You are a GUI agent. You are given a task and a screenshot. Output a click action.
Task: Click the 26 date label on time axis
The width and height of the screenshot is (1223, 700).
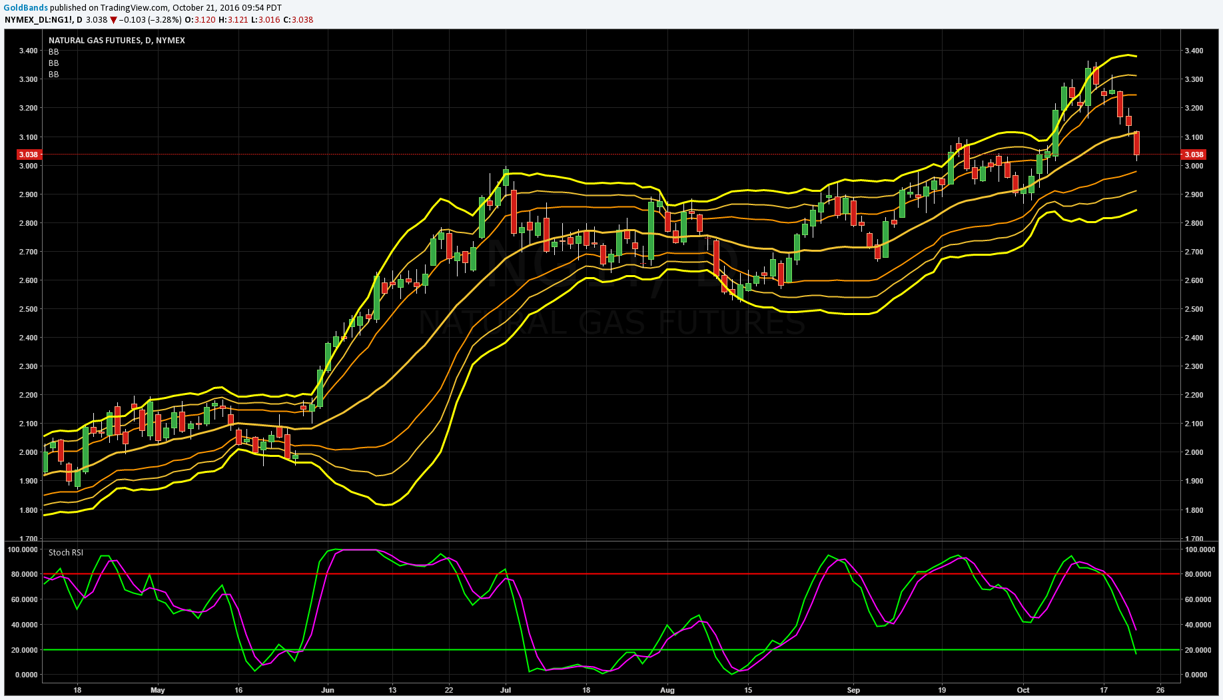(x=1160, y=690)
